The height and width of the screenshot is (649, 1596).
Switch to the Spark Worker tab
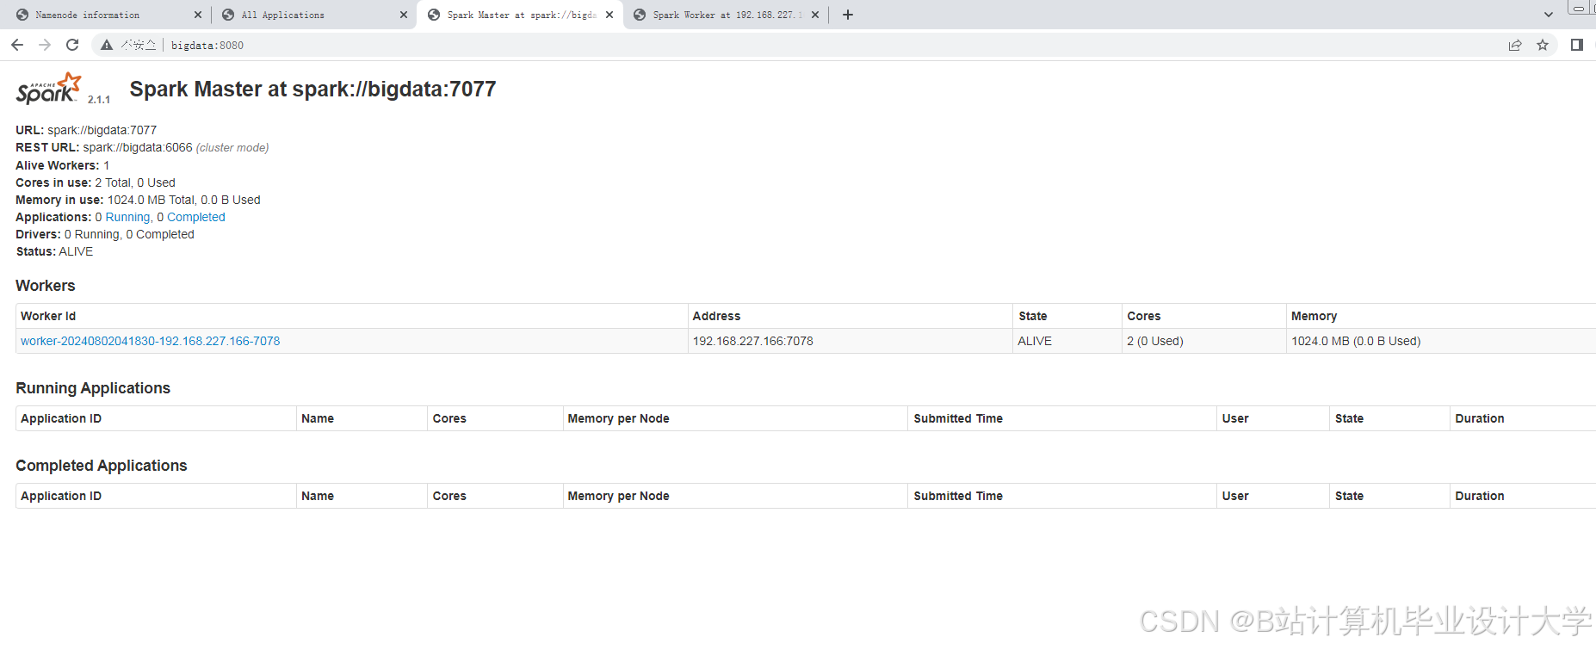coord(727,15)
